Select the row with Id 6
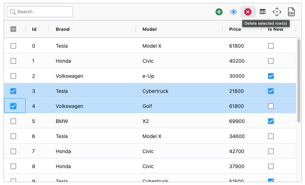The height and width of the screenshot is (185, 305). (13, 136)
